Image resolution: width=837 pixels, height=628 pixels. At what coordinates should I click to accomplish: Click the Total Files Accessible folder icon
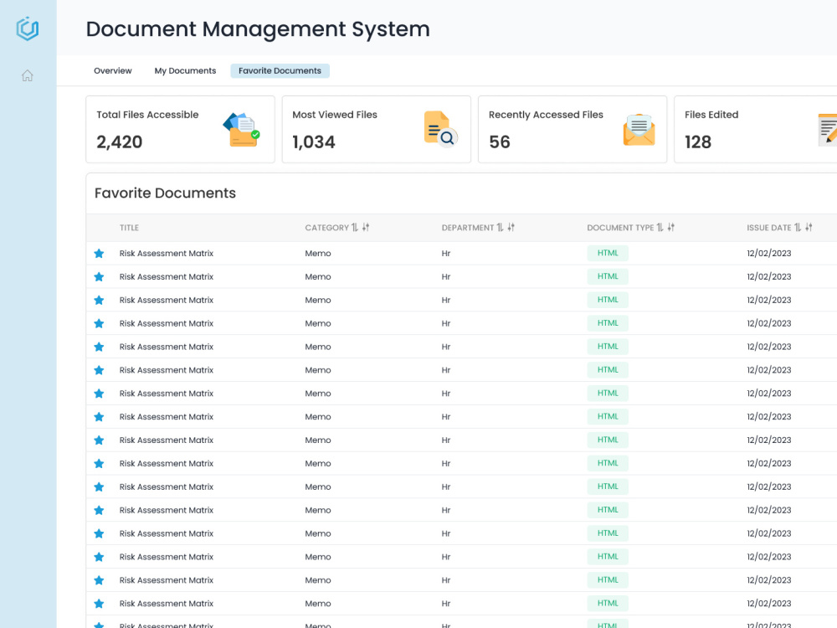click(242, 129)
